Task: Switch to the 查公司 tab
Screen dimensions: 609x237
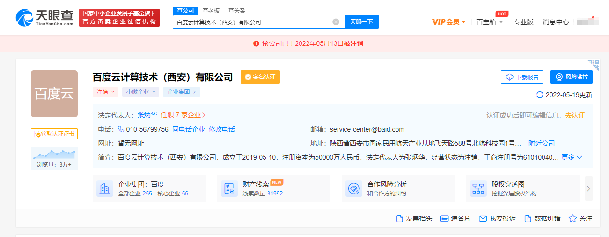Action: pyautogui.click(x=185, y=10)
